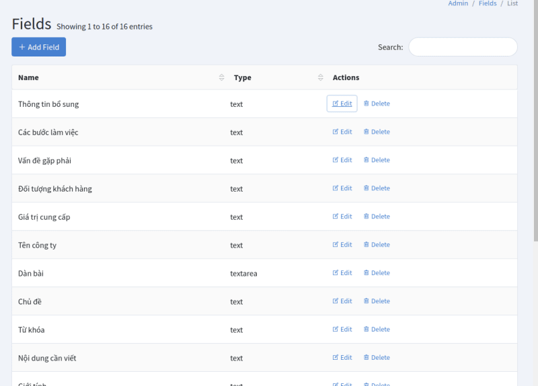
Task: Delete the Tên công ty field
Action: [377, 244]
